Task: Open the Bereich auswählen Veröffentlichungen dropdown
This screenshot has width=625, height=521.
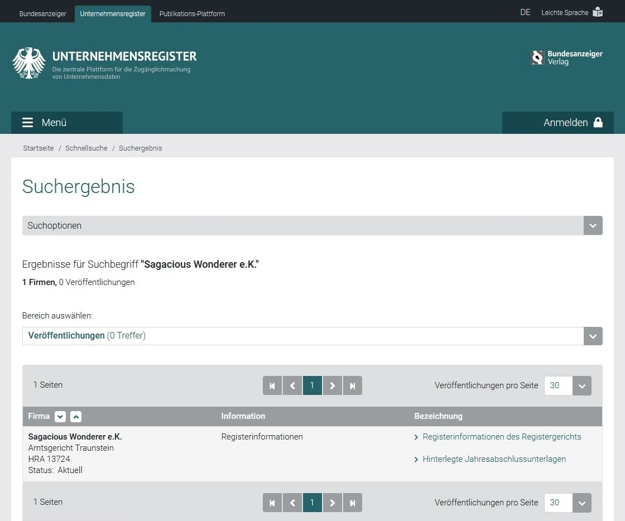Action: tap(593, 336)
